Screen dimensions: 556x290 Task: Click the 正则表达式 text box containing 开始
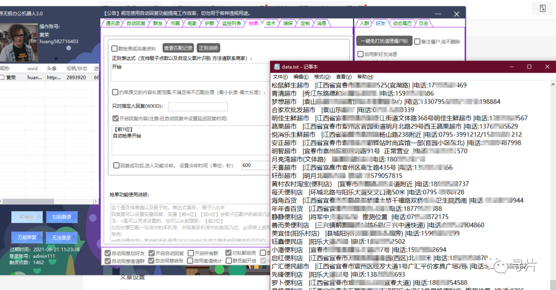(191, 72)
